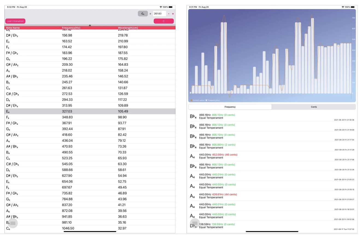Select the Frequency tab
Viewport: 362px width, 235px height.
(230, 107)
